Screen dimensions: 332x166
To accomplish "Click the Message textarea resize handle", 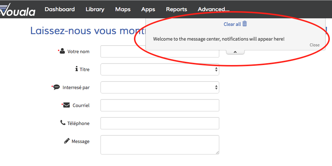I will [x=217, y=152].
